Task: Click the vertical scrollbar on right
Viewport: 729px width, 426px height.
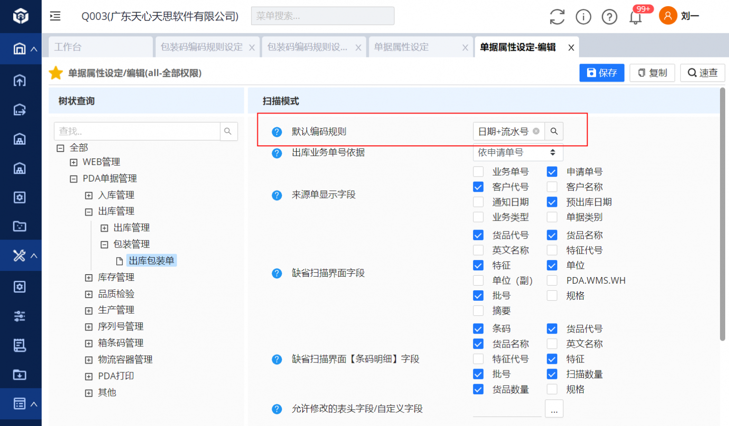Action: 722,214
